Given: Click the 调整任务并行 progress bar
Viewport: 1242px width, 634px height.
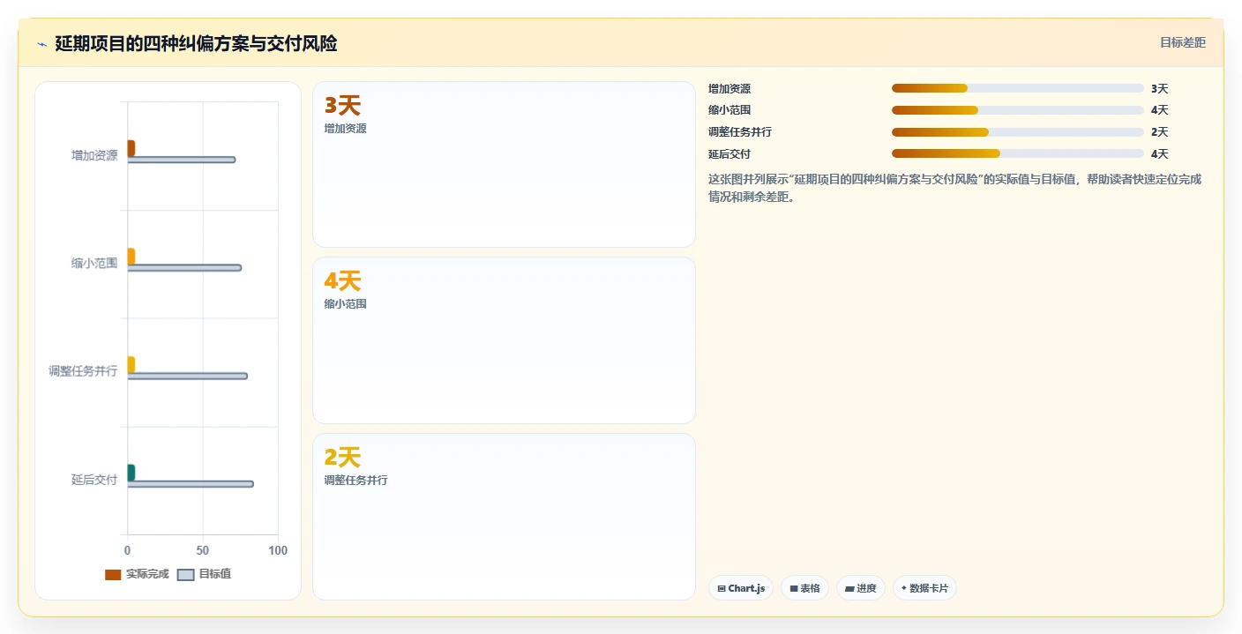Looking at the screenshot, I should click(1018, 132).
